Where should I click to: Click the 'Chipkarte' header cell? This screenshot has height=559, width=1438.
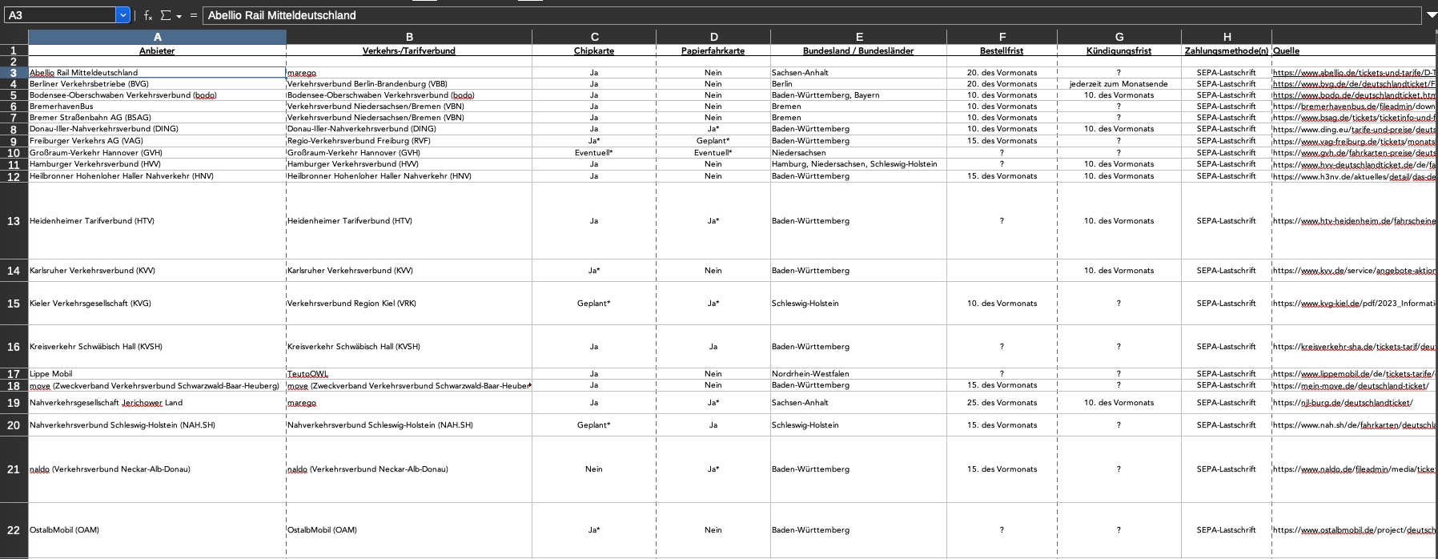(594, 50)
